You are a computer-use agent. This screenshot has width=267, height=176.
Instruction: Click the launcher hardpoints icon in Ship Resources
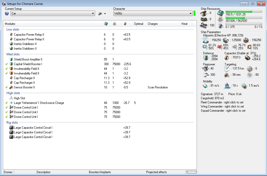pyautogui.click(x=204, y=19)
